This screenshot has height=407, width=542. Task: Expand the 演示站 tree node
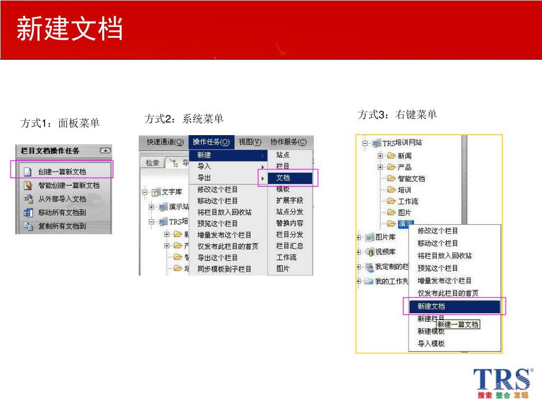point(151,207)
